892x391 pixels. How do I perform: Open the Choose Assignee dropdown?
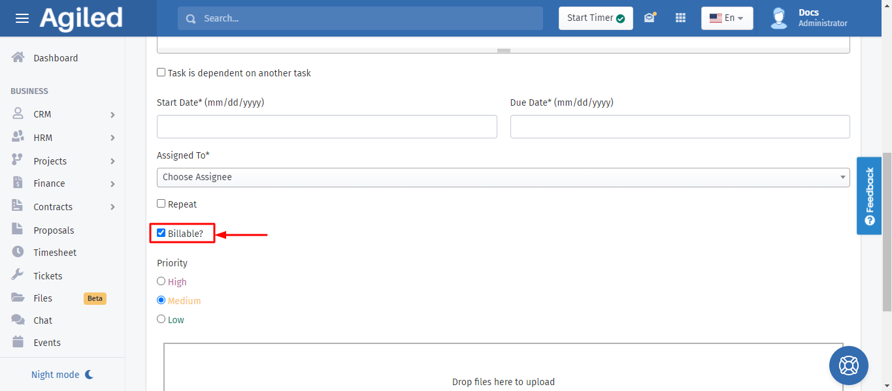pyautogui.click(x=503, y=177)
